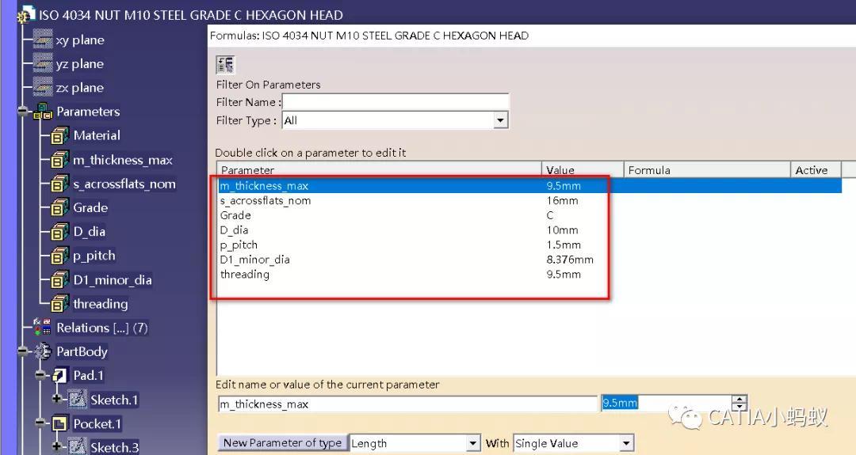Click the Pocket.1 feature icon
Image resolution: width=856 pixels, height=455 pixels.
59,423
